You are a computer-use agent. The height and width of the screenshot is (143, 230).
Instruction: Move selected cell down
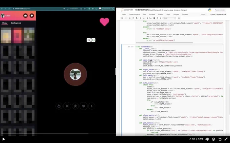[x=144, y=18]
